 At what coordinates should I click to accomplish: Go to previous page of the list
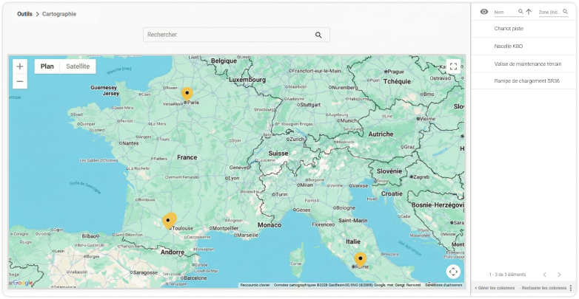click(x=545, y=275)
